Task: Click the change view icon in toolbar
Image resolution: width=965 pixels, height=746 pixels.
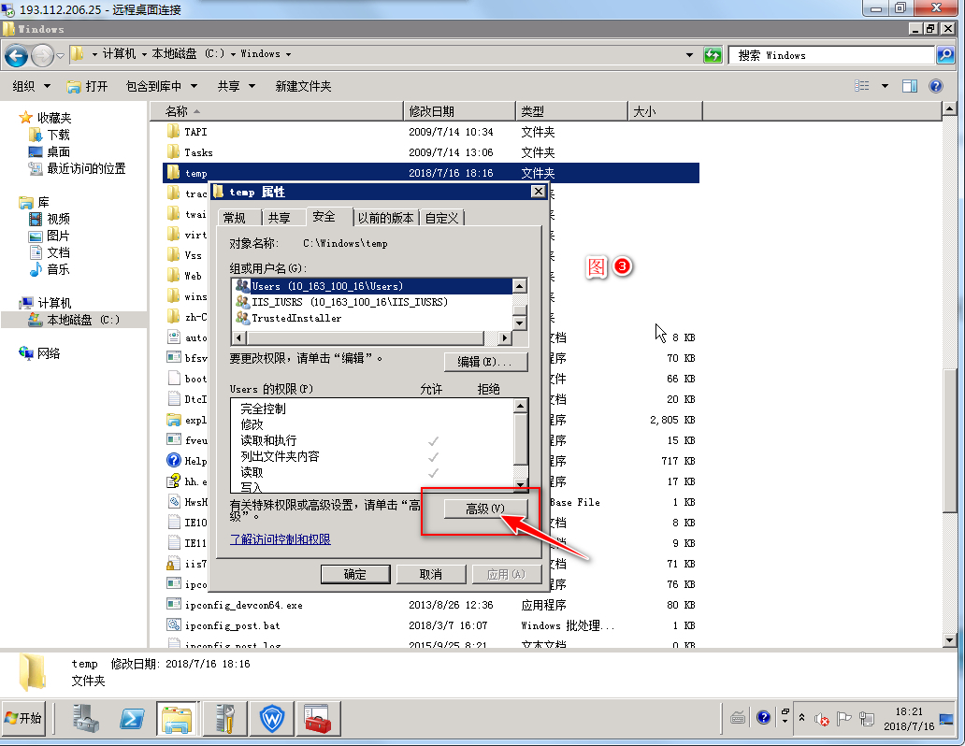Action: click(862, 86)
